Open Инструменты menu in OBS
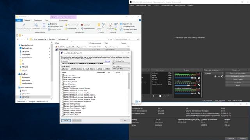The width and height of the screenshot is (250, 140). point(180,5)
